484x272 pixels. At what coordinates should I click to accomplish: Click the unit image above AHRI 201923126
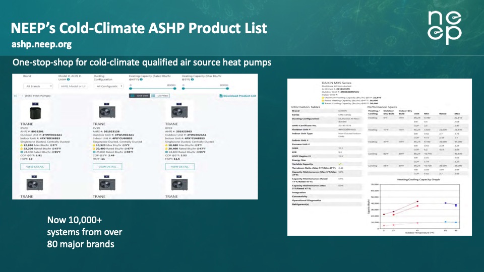(107, 112)
